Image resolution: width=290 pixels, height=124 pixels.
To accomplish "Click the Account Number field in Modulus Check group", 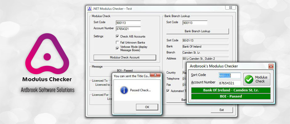I will (x=128, y=29).
